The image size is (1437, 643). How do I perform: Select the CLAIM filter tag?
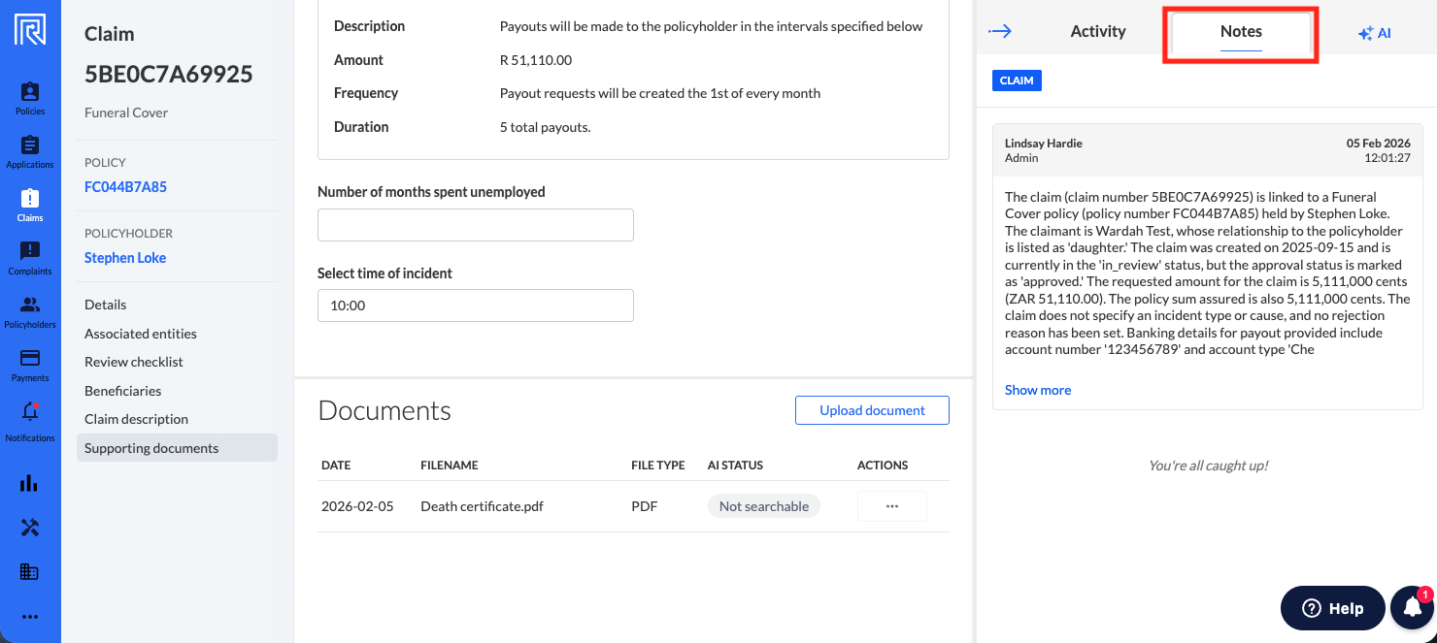pyautogui.click(x=1017, y=80)
